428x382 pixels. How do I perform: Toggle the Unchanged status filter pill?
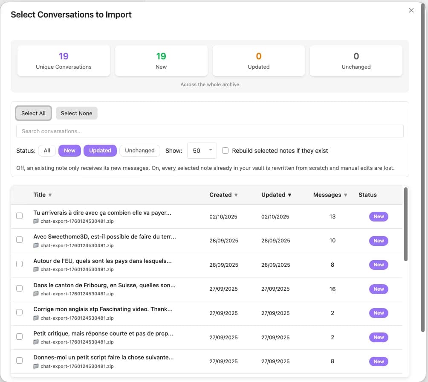click(140, 151)
